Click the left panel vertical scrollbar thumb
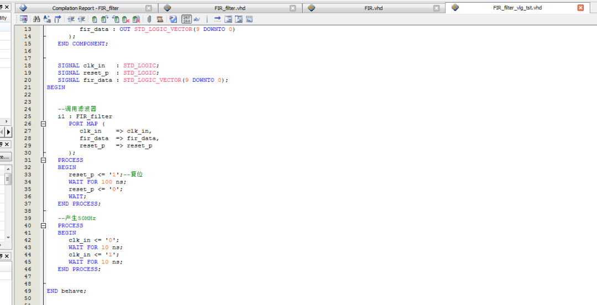 click(x=8, y=180)
